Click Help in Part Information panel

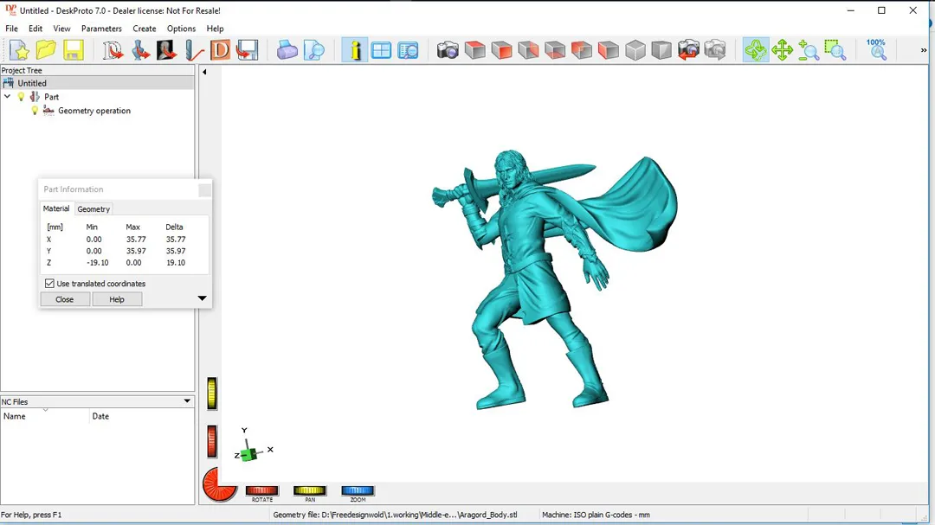click(117, 299)
